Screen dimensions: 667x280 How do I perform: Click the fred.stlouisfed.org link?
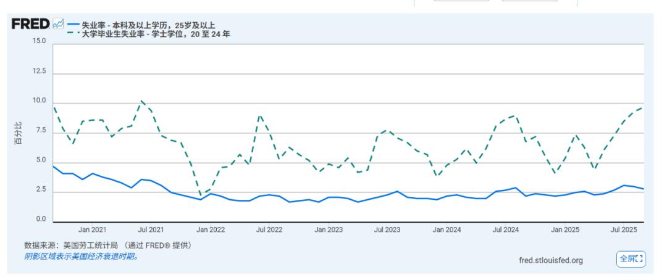click(551, 260)
